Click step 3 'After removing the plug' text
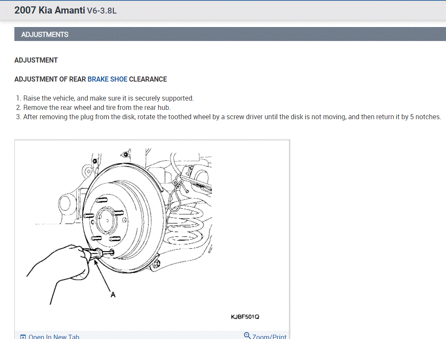This screenshot has width=446, height=339. [232, 117]
